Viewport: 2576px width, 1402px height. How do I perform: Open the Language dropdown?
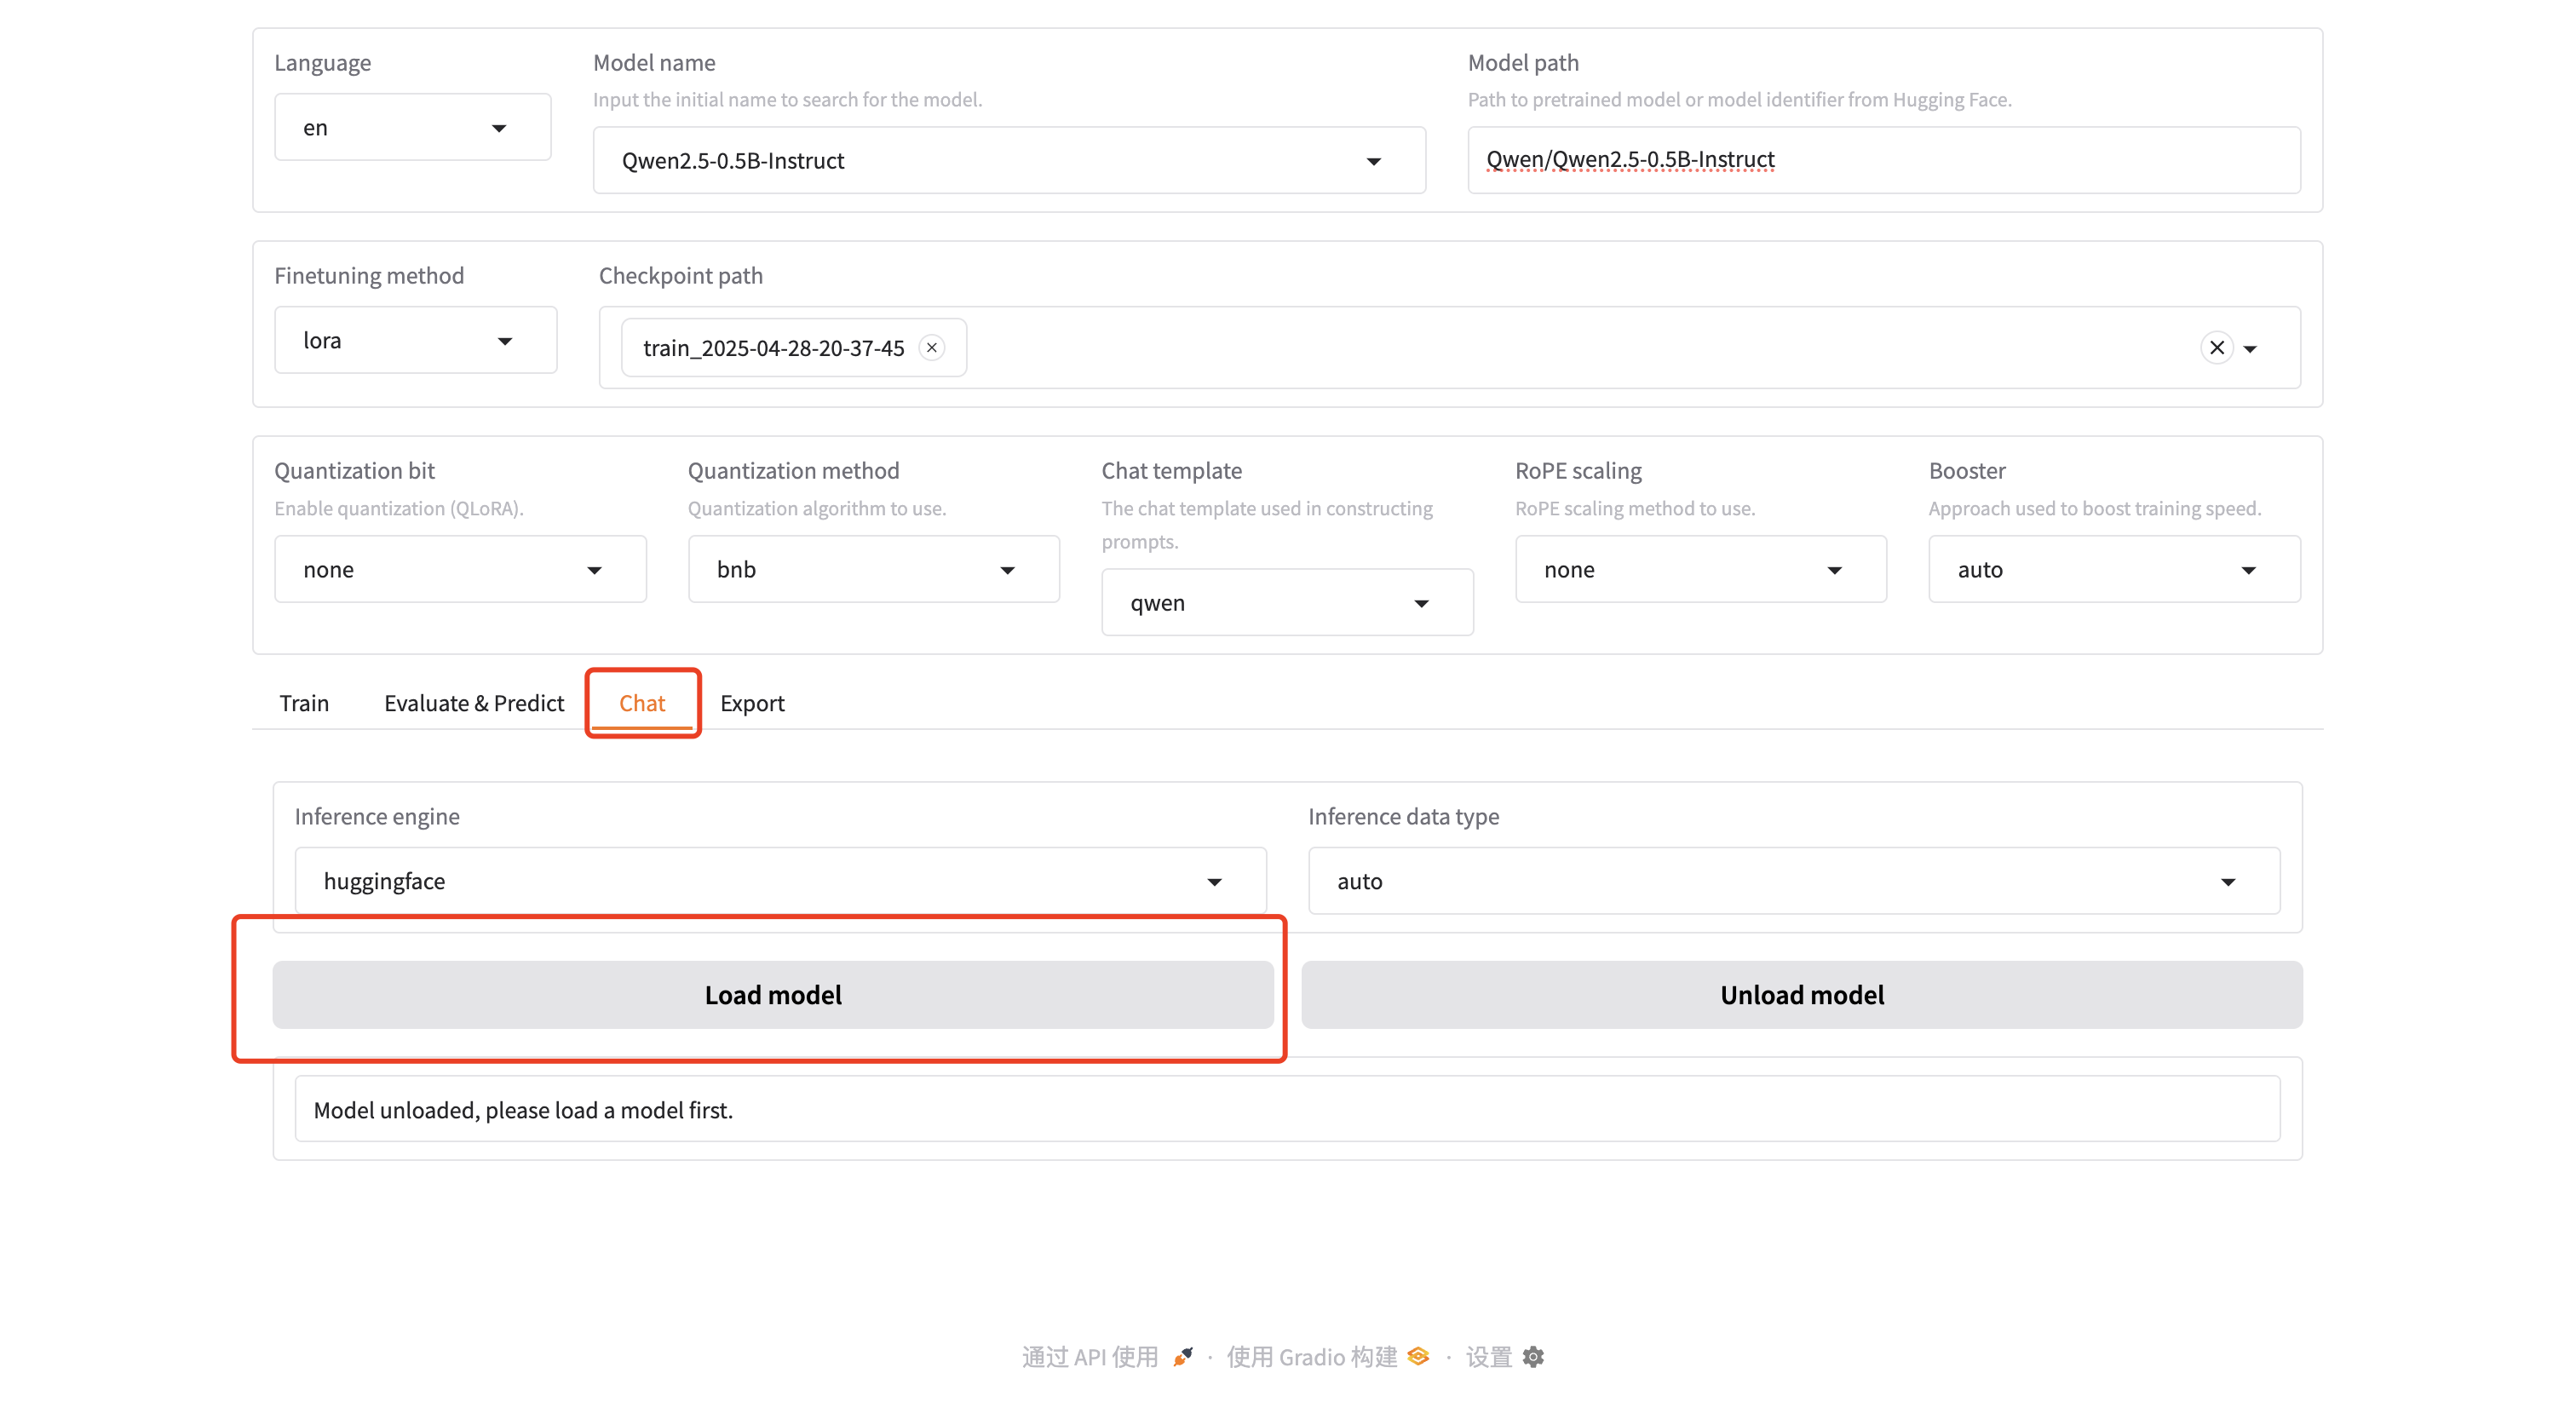(x=412, y=127)
